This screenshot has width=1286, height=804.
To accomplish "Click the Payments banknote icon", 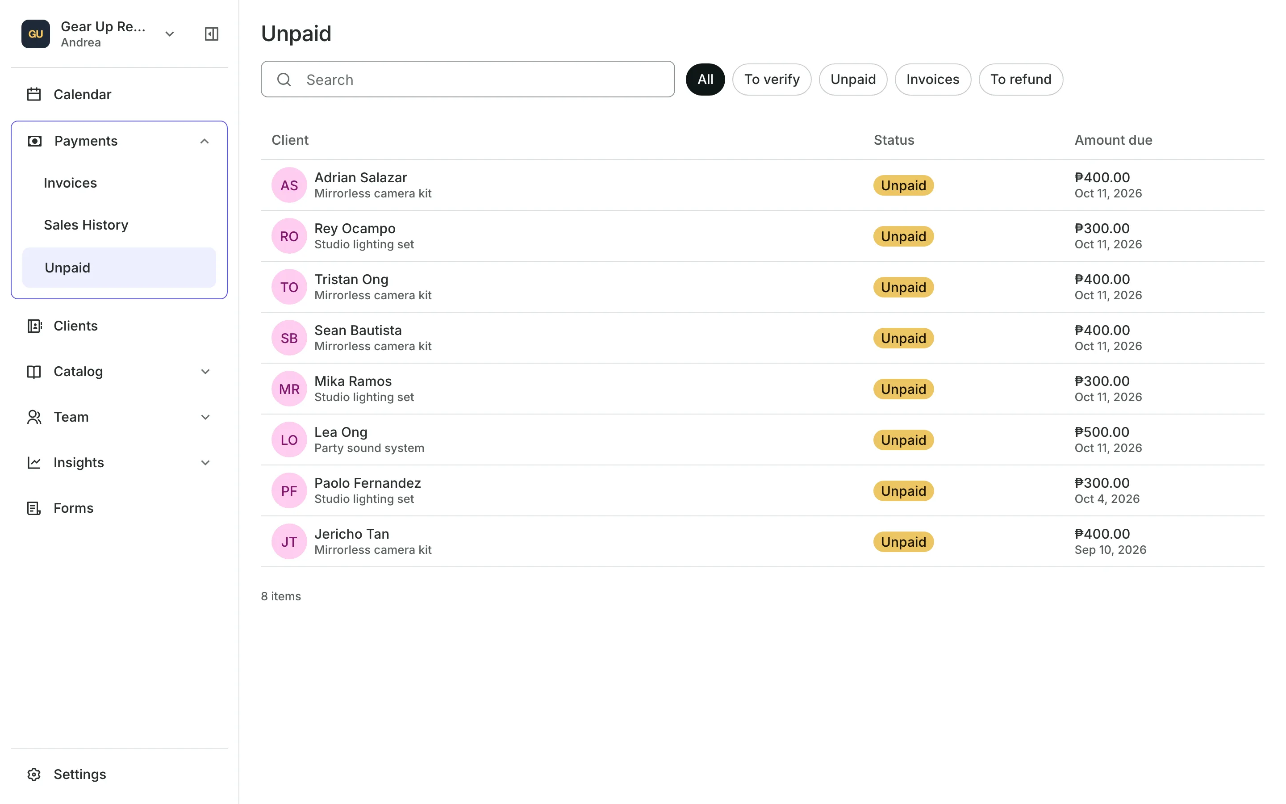I will coord(34,141).
